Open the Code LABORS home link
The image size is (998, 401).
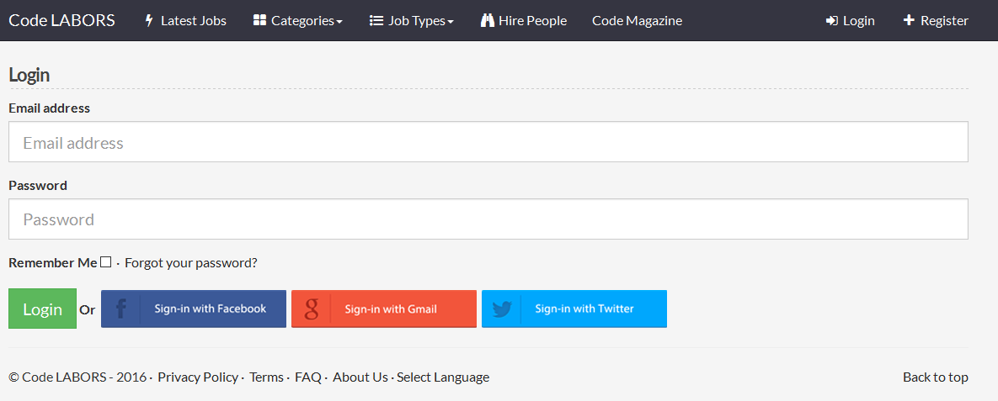(61, 20)
